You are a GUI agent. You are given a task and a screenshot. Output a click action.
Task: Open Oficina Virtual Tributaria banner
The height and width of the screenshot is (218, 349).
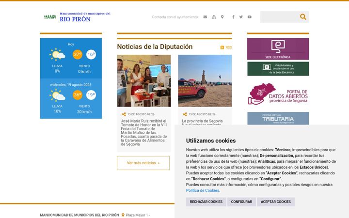tap(278, 118)
